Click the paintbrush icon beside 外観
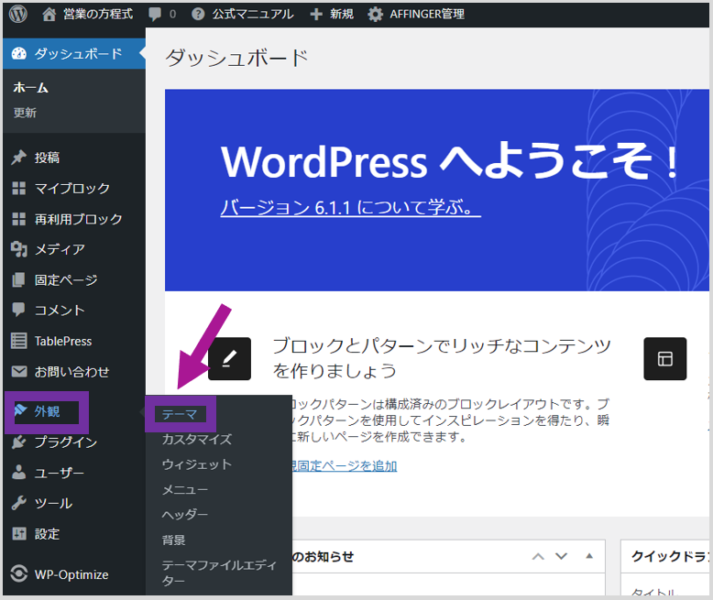This screenshot has width=713, height=600. tap(21, 410)
